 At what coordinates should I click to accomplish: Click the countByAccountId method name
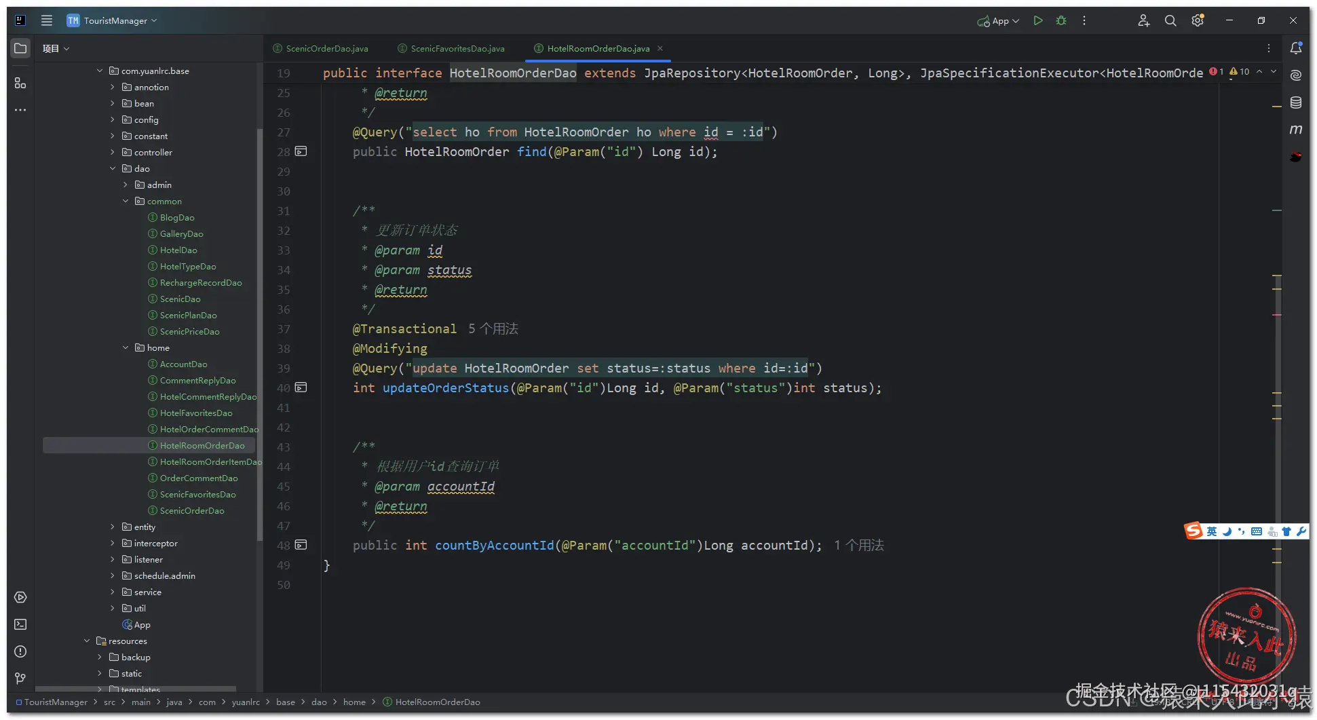pyautogui.click(x=494, y=545)
